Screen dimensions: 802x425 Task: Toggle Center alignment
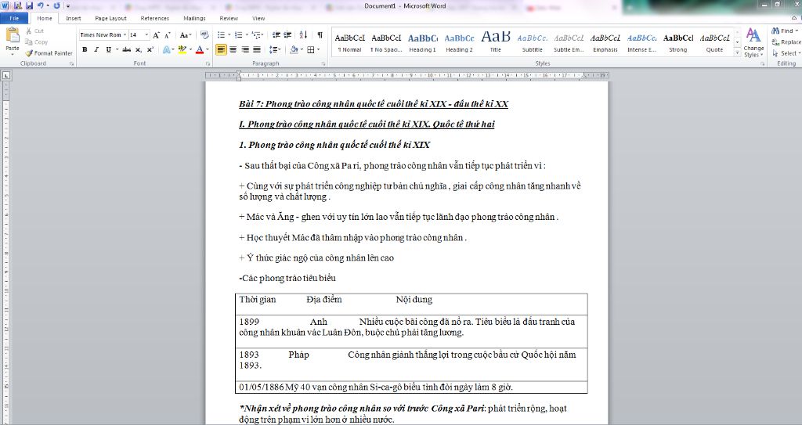pyautogui.click(x=233, y=49)
